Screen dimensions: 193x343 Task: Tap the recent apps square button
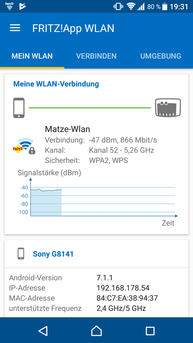(x=150, y=331)
